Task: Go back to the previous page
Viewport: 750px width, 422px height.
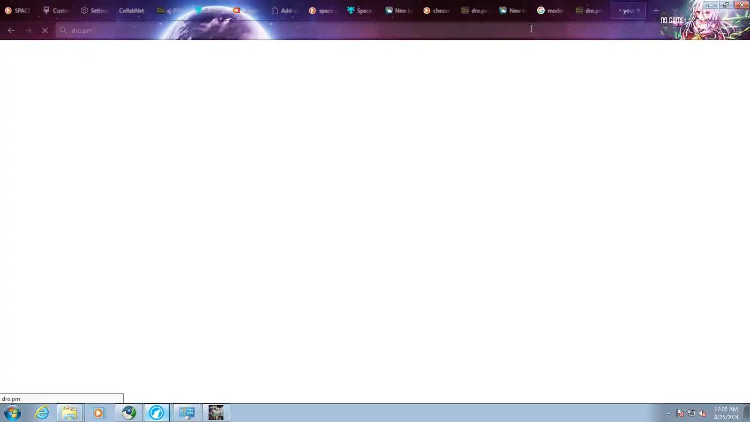Action: (11, 30)
